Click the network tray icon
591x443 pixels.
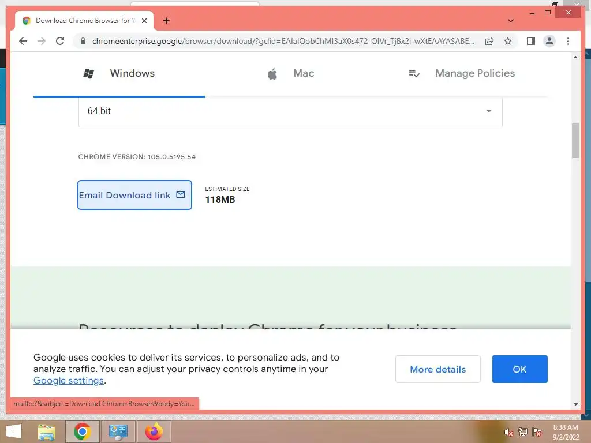coord(522,432)
